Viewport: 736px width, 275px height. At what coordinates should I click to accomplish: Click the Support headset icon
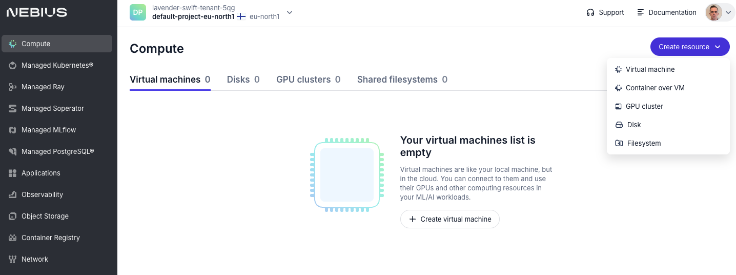pos(590,12)
